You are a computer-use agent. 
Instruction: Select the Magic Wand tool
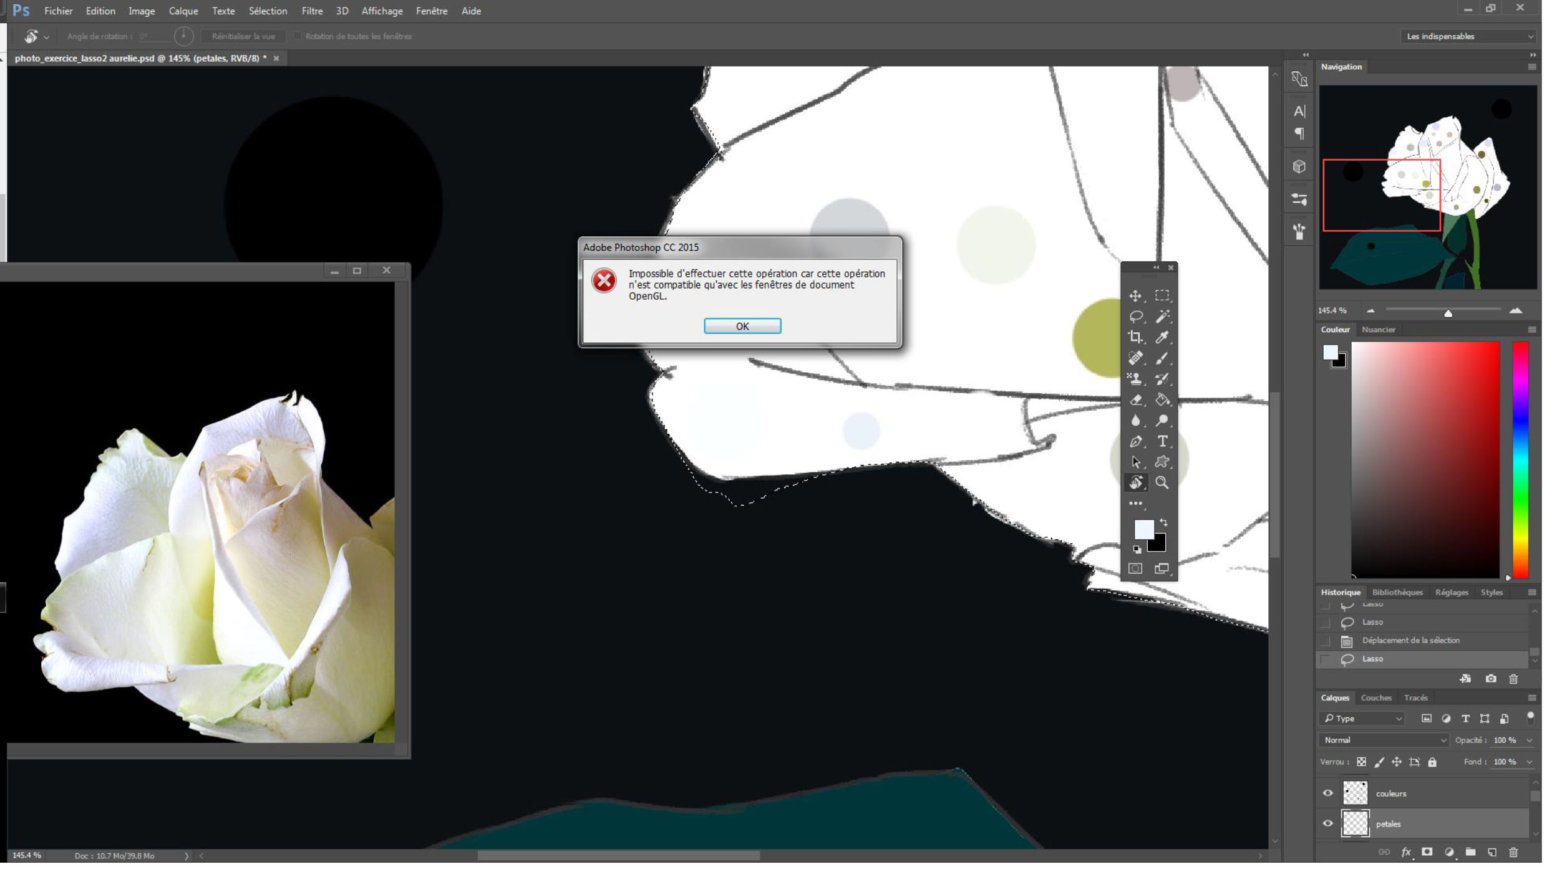point(1162,317)
